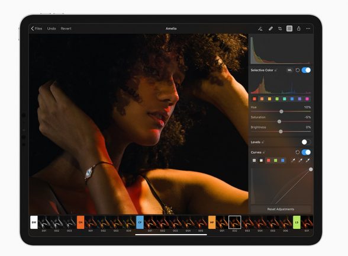Turn off the Selective Color toggle
The width and height of the screenshot is (348, 256).
[x=306, y=70]
